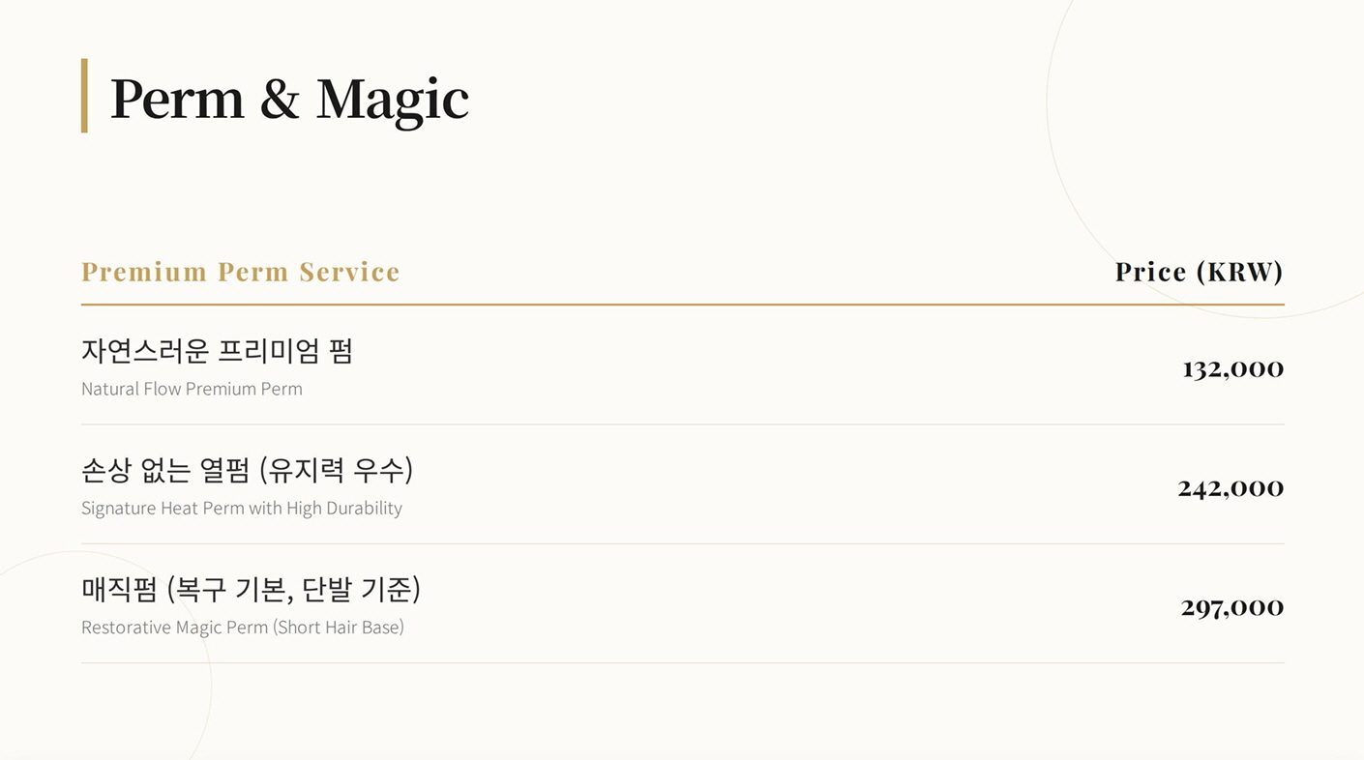Click the "Premium Perm Service" column header
This screenshot has width=1364, height=760.
pos(240,272)
